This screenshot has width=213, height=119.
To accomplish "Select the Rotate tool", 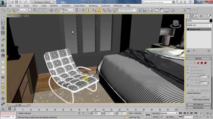I will tap(56, 10).
